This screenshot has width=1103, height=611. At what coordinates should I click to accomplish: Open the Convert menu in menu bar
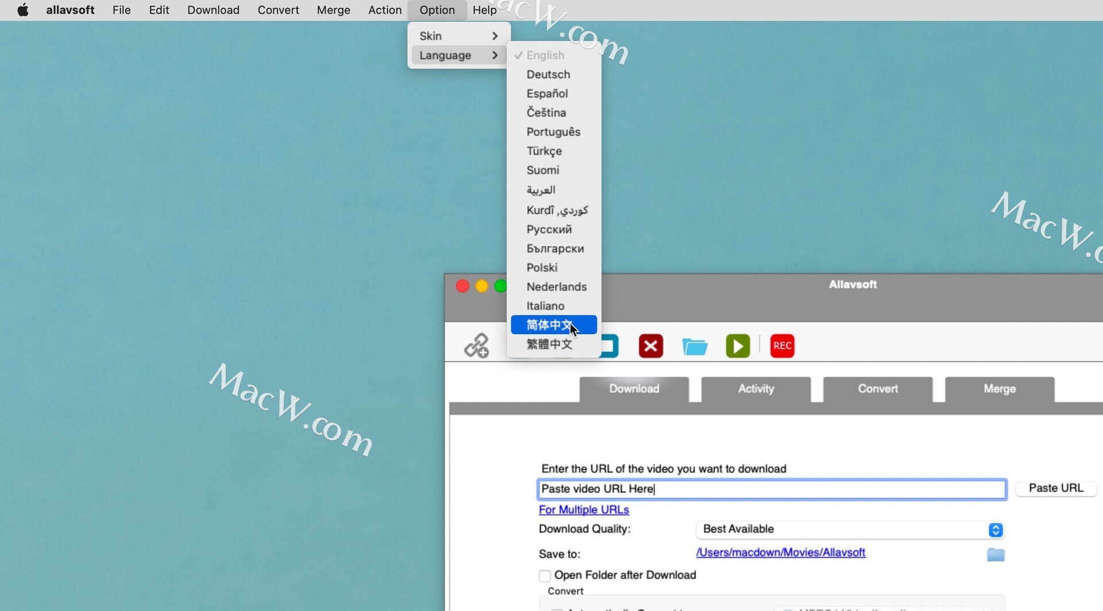[278, 10]
